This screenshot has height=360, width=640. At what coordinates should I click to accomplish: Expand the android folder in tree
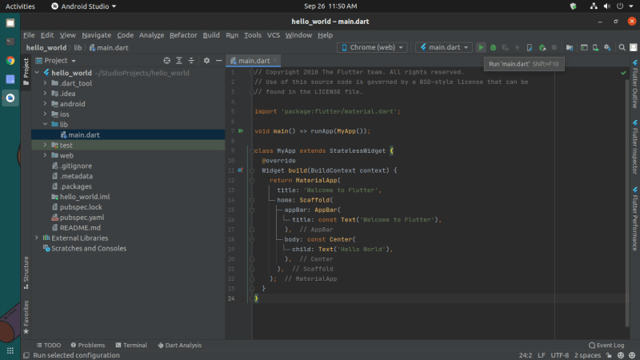[x=46, y=104]
